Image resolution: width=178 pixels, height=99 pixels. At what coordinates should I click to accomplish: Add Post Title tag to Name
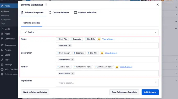(x=62, y=39)
